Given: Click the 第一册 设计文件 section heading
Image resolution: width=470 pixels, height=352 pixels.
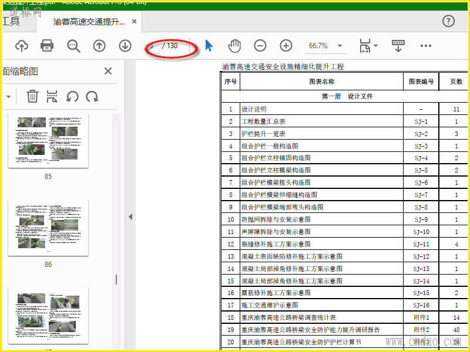Looking at the screenshot, I should [x=347, y=96].
